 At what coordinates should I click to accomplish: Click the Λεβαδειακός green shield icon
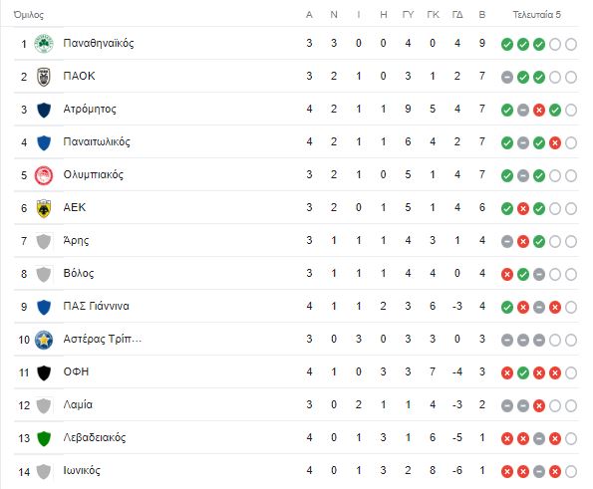44,438
